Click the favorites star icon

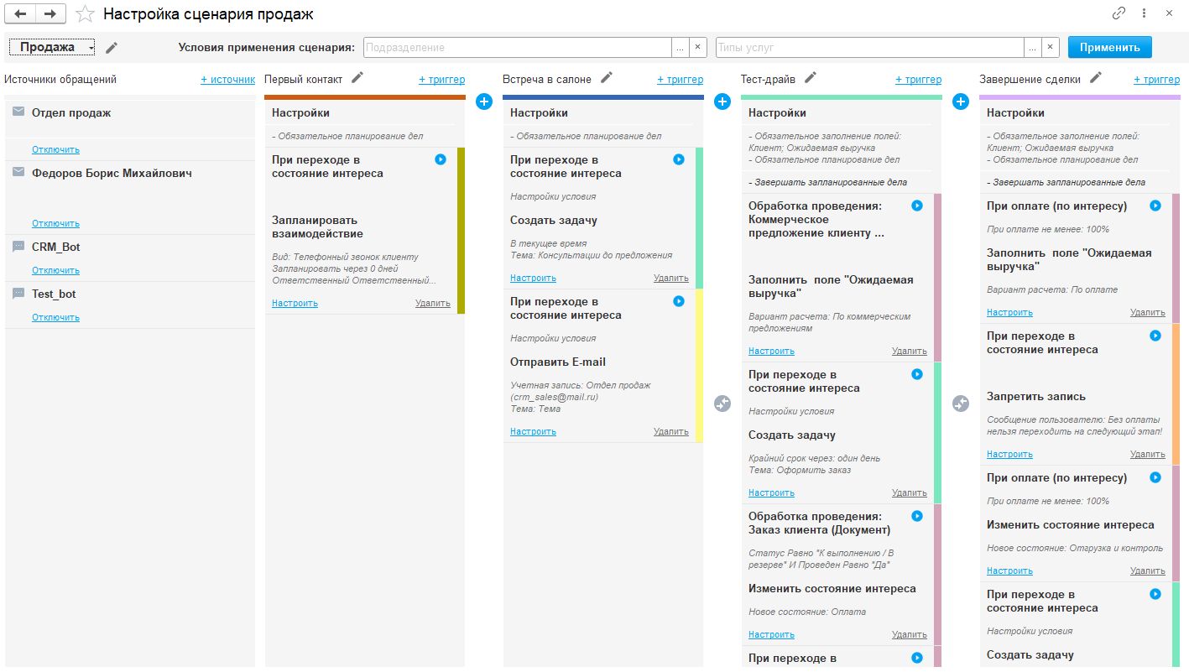85,13
